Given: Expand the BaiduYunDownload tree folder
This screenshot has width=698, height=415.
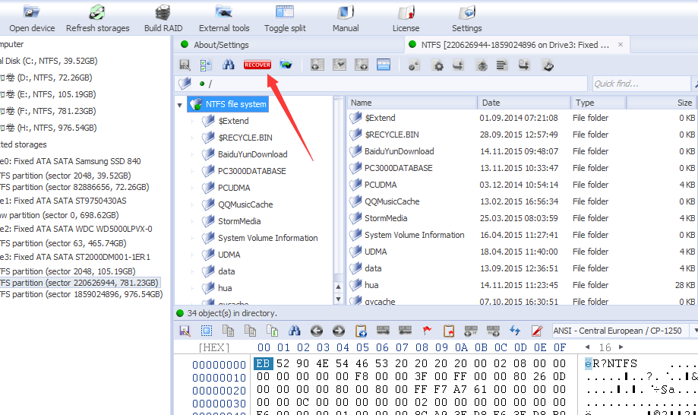Looking at the screenshot, I should pos(192,154).
